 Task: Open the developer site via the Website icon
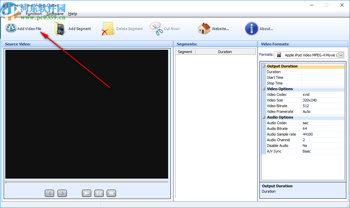pos(204,28)
